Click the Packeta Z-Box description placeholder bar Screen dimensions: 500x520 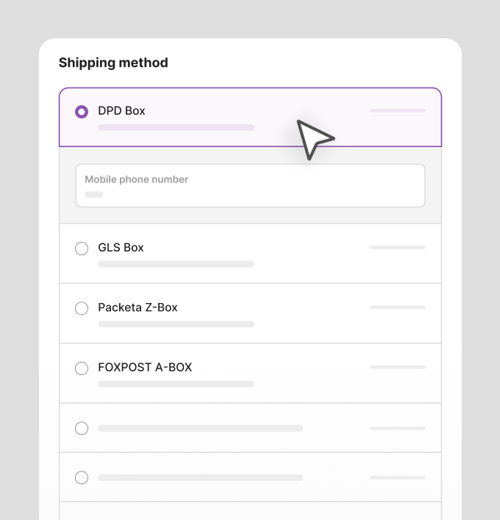pyautogui.click(x=176, y=324)
